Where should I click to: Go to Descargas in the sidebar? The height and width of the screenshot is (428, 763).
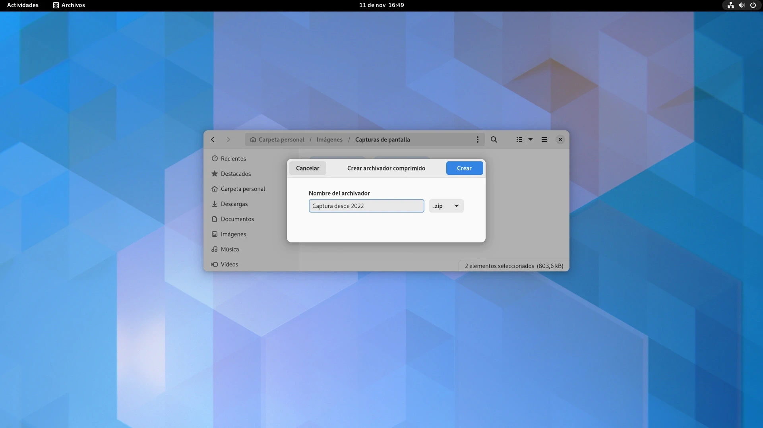click(234, 204)
